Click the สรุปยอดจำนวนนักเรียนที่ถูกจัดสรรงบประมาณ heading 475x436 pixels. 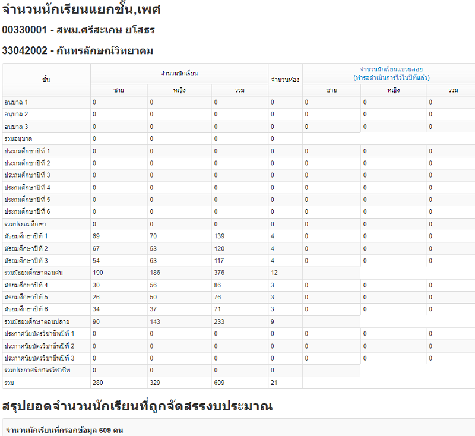point(137,406)
